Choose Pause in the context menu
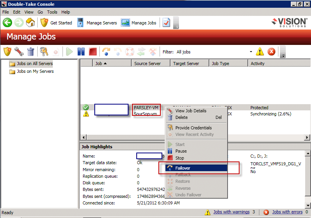 pos(181,151)
